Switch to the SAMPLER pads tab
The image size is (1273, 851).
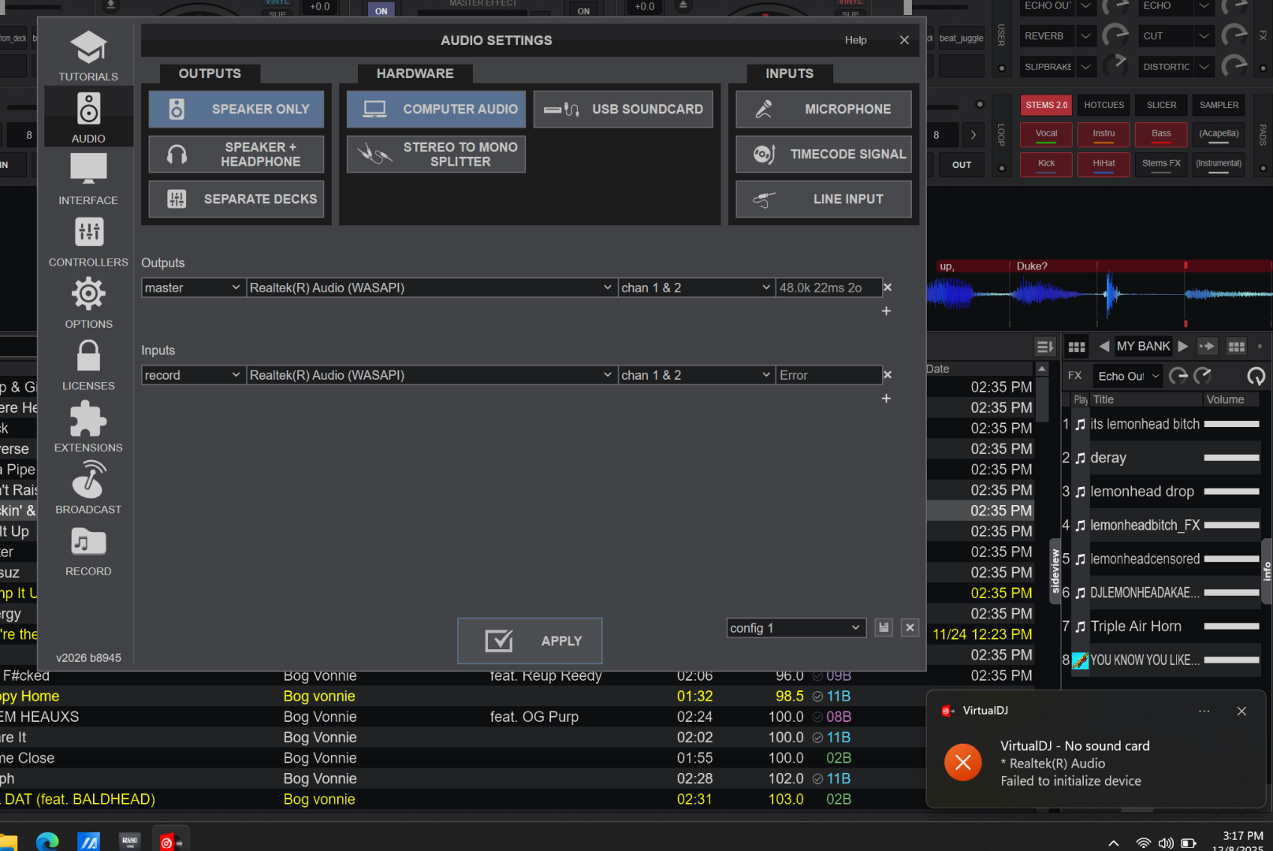1218,105
